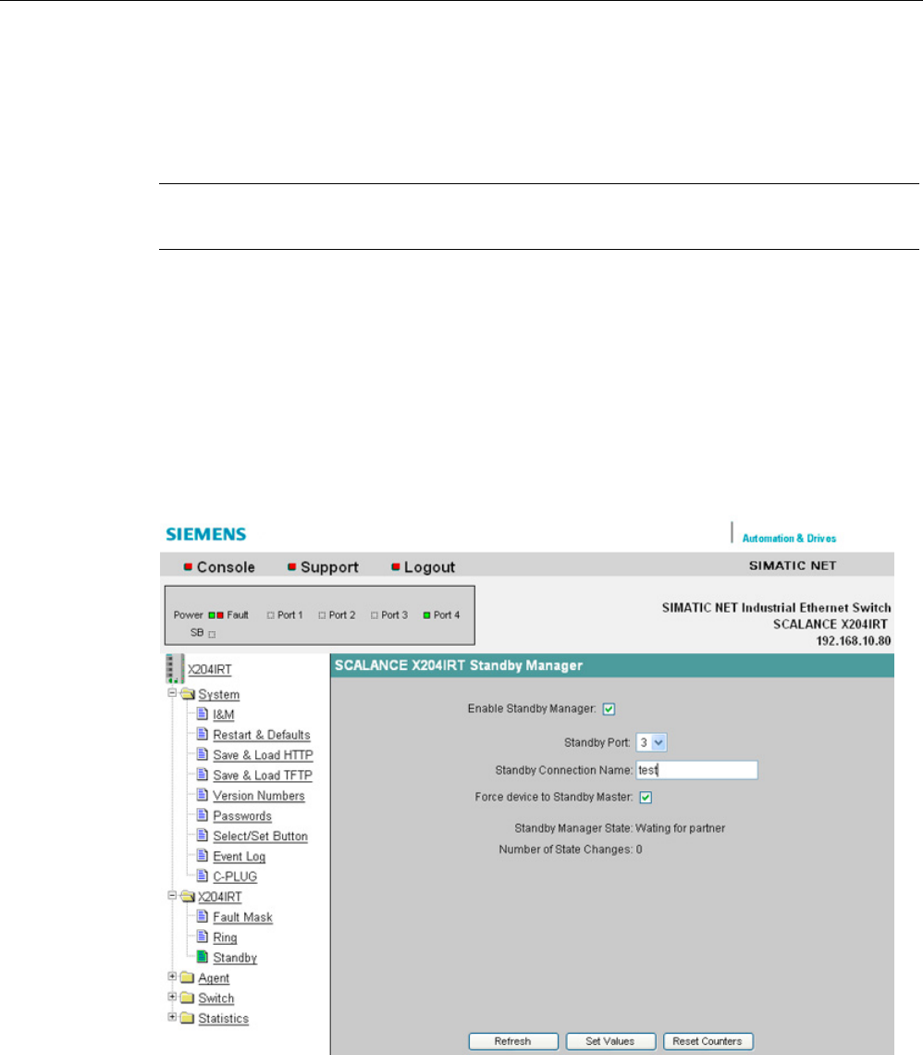Select the Standby tree entry
Screen dimensions: 923x1055
tap(235, 958)
